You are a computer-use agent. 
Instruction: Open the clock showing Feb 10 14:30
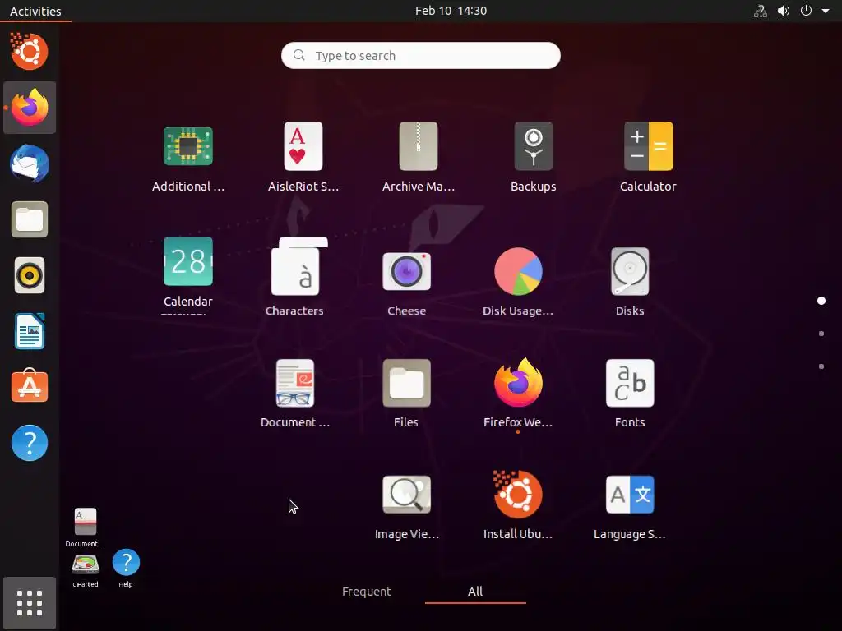451,11
